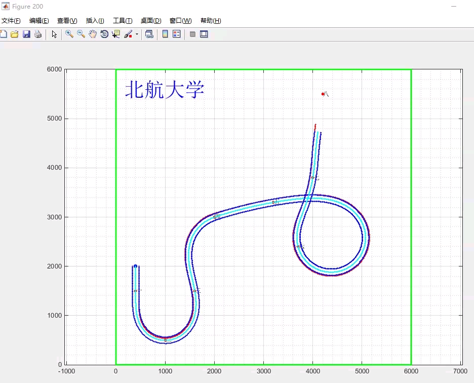Select the Zoom Out magnifier tool
Image resolution: width=474 pixels, height=383 pixels.
coord(81,34)
